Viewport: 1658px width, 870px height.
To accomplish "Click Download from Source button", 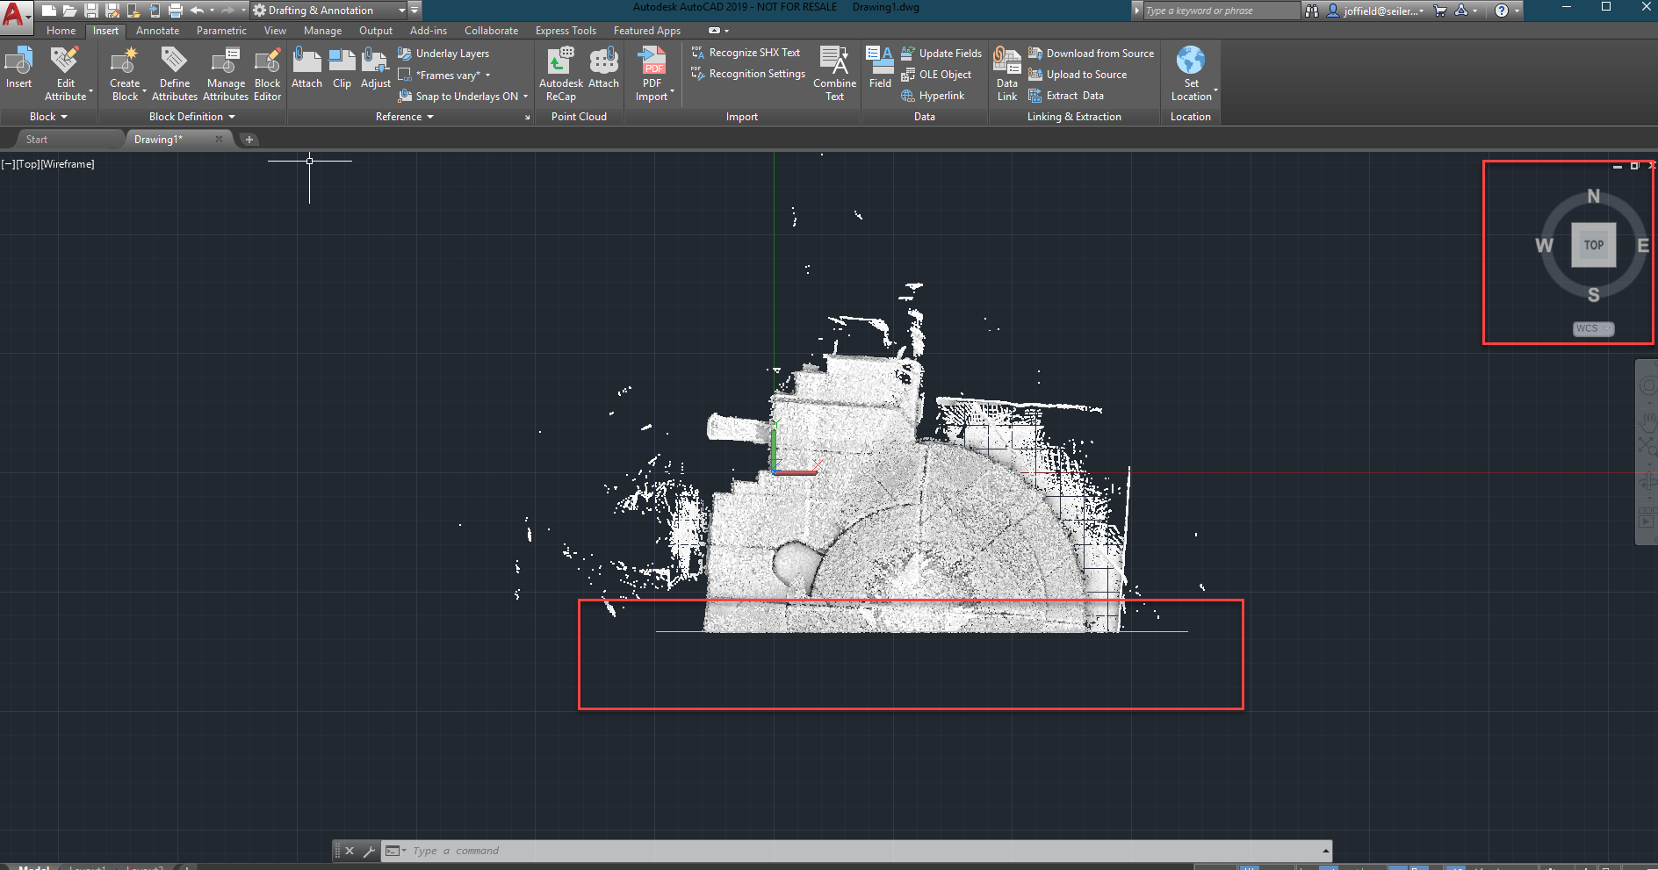I will (x=1099, y=54).
